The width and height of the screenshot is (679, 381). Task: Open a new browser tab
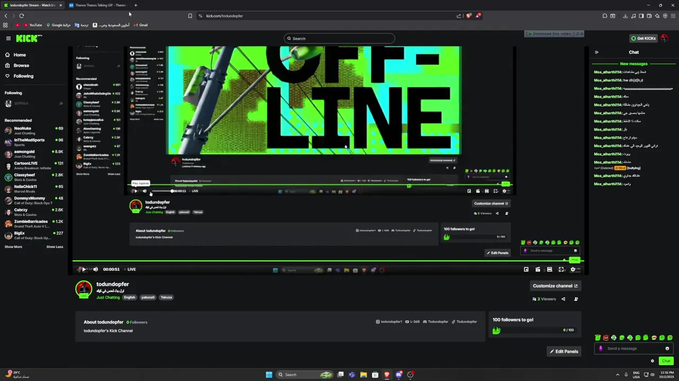136,5
